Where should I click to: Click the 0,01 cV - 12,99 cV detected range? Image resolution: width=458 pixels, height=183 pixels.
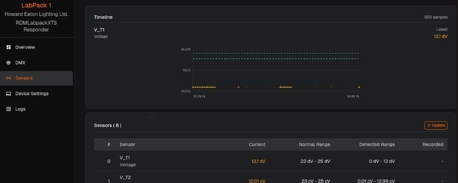click(376, 181)
